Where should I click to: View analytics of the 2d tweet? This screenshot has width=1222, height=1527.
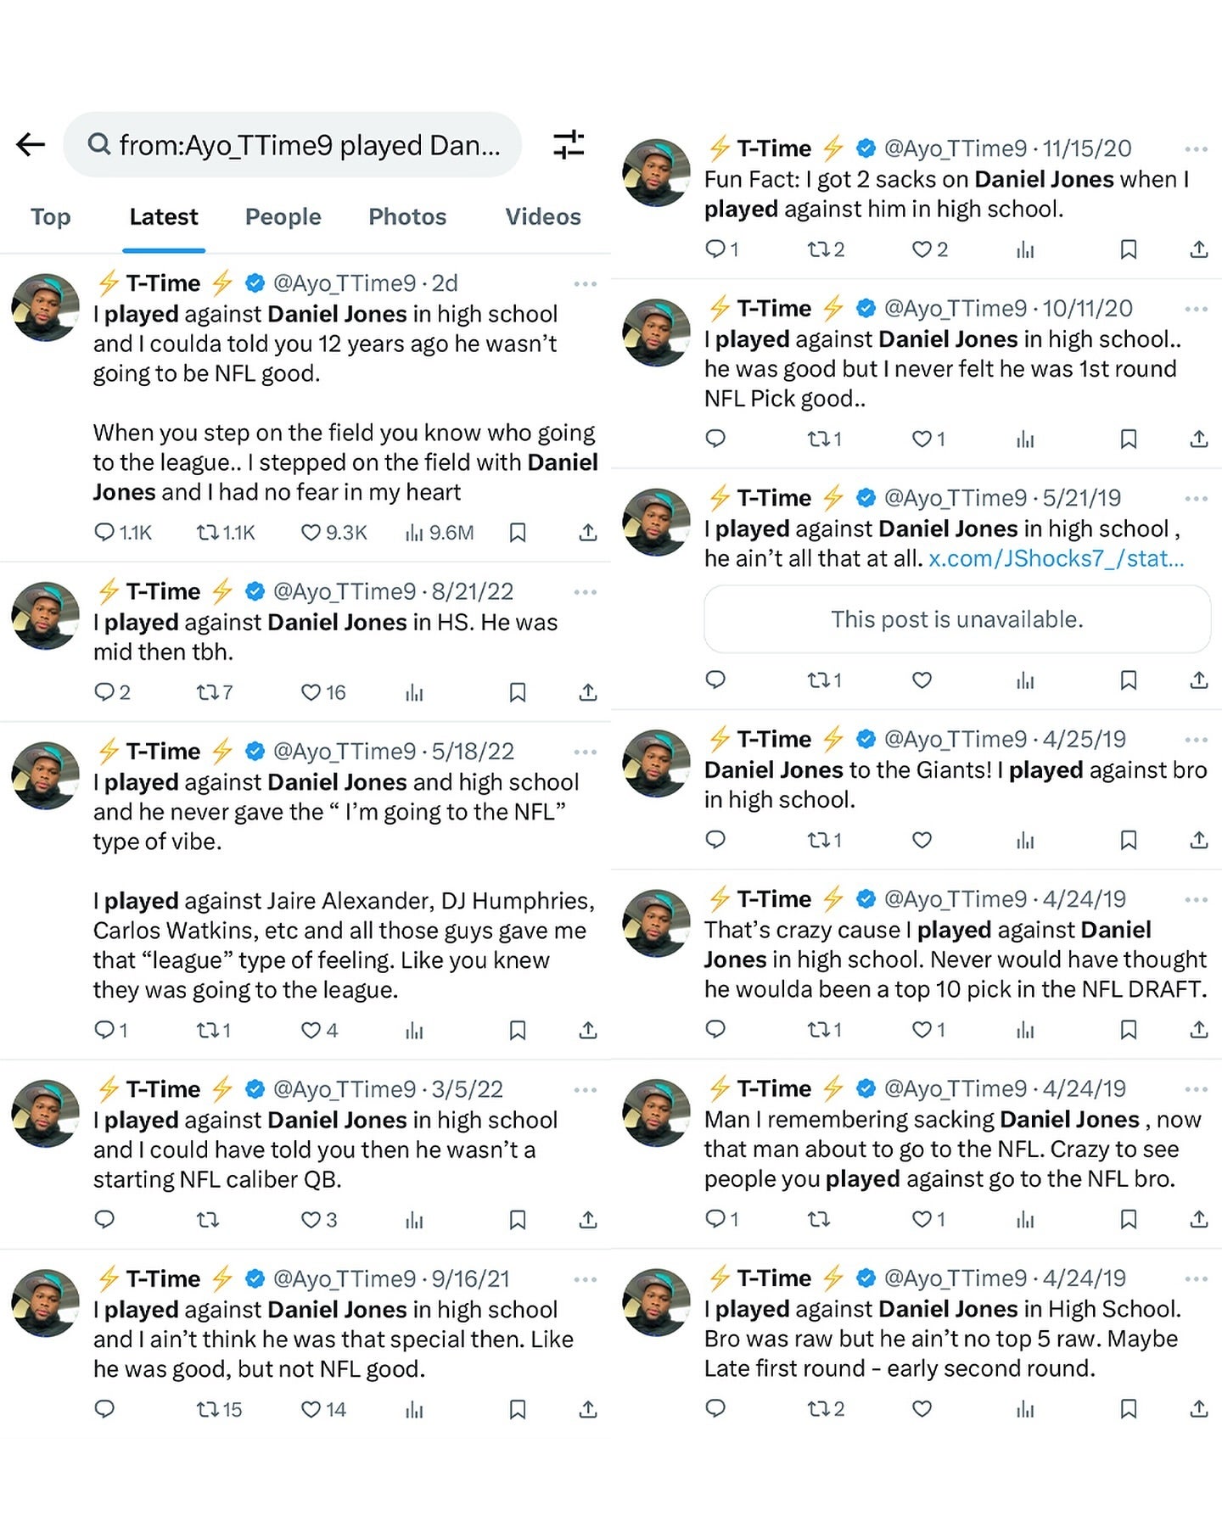pos(414,533)
